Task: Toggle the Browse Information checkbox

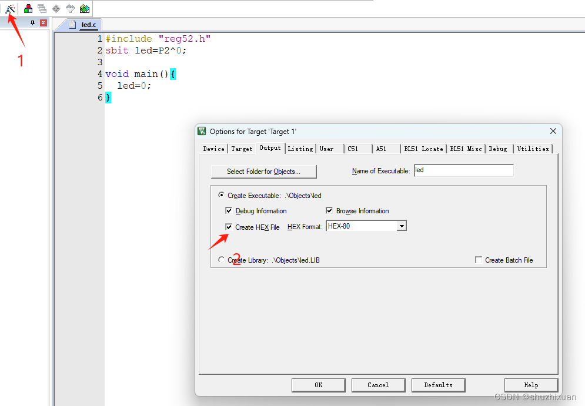Action: [329, 211]
